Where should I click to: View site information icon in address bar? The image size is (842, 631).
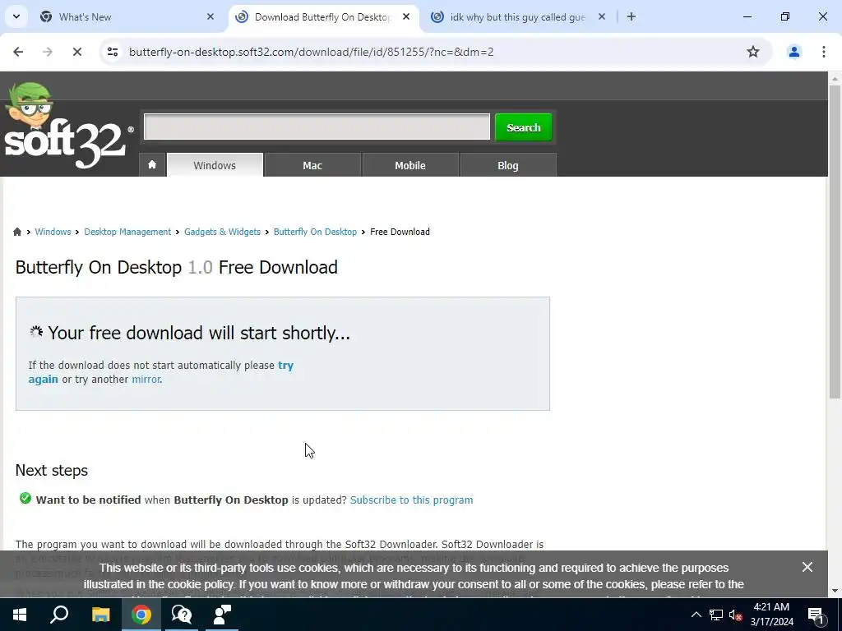coord(113,52)
